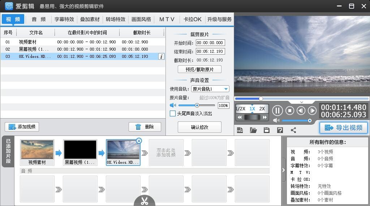Collapse the preview controls via down chevron

pyautogui.click(x=302, y=102)
